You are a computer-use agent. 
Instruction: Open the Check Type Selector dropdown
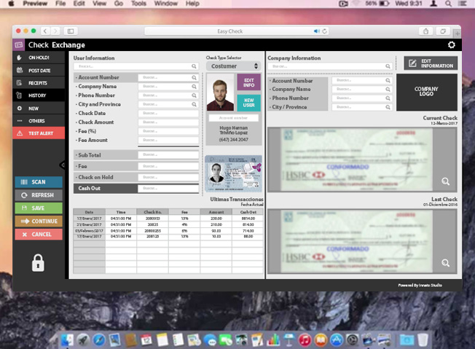[x=233, y=66]
